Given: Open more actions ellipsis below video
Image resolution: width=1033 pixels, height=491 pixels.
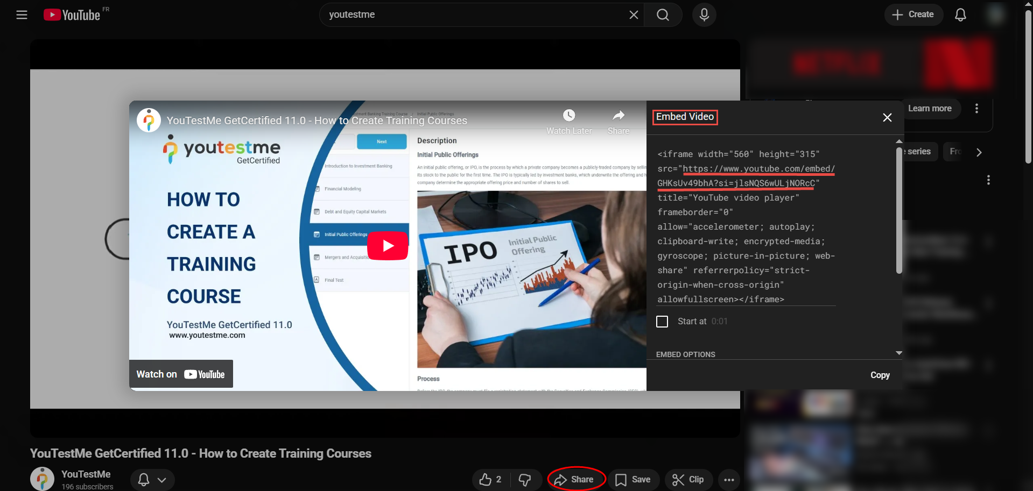Looking at the screenshot, I should coord(729,479).
